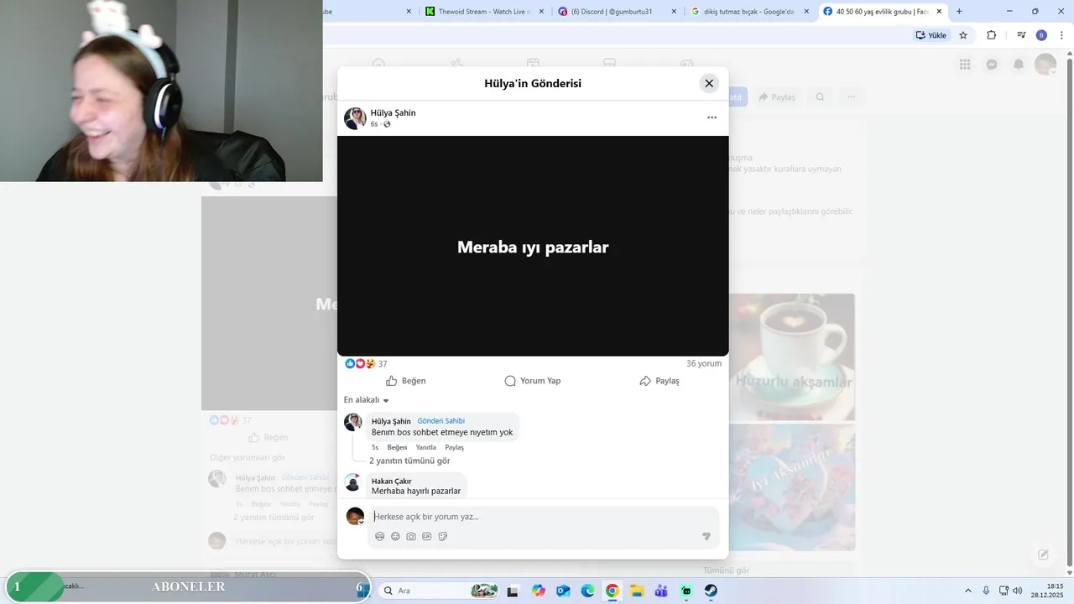Open the GIF picker in comment box
Viewport: 1074px width, 604px height.
427,536
